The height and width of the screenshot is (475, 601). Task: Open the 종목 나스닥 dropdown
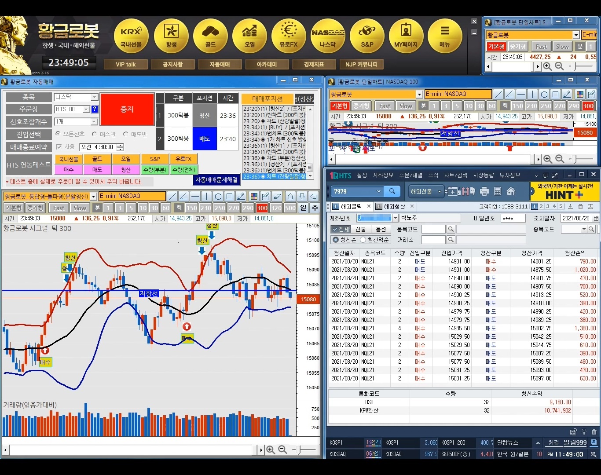[94, 97]
